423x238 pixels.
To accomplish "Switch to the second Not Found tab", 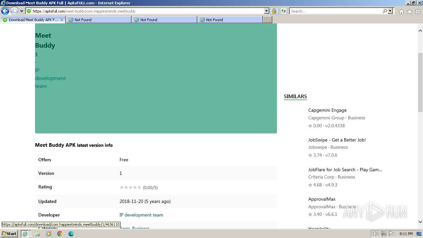I will coord(164,20).
